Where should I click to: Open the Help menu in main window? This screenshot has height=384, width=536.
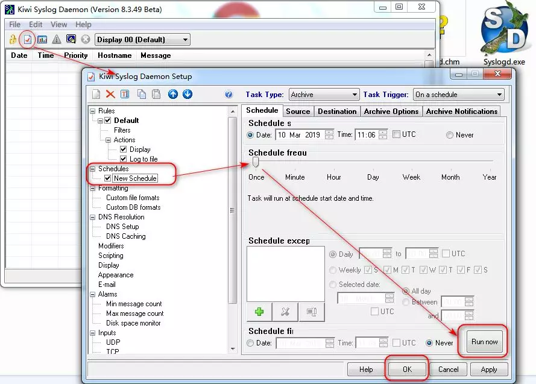pos(83,25)
